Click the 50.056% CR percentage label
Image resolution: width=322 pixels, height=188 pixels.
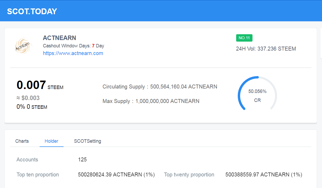click(258, 91)
